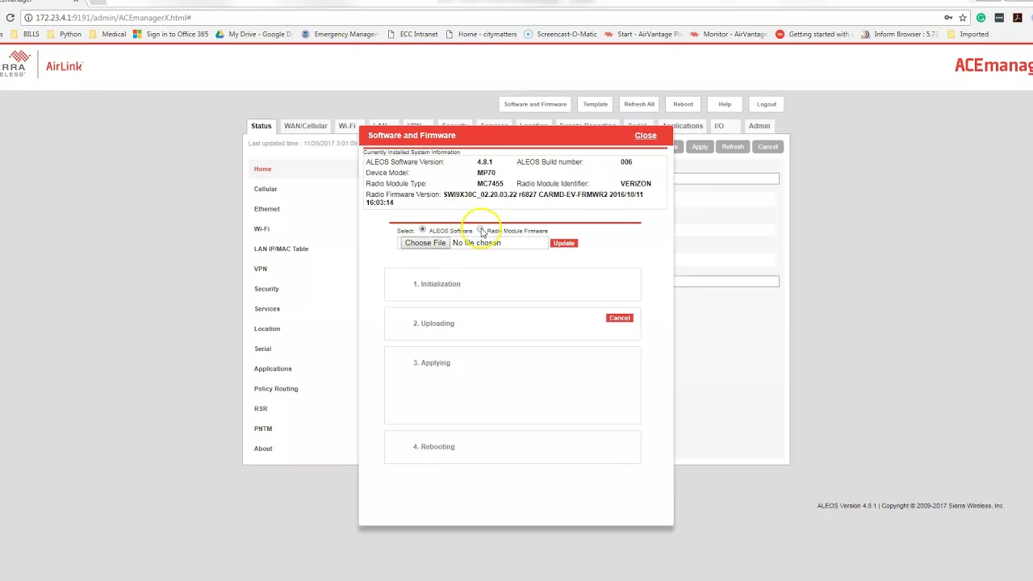Viewport: 1033px width, 581px height.
Task: Open the saved passwords key icon
Action: 948,18
